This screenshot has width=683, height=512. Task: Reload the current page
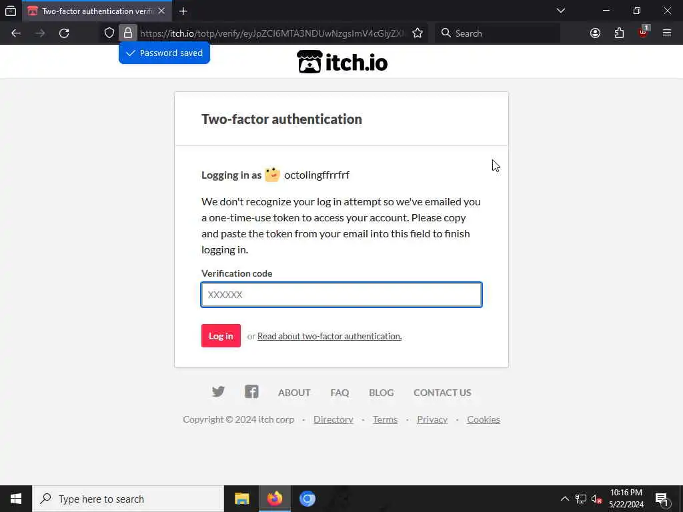pyautogui.click(x=64, y=33)
